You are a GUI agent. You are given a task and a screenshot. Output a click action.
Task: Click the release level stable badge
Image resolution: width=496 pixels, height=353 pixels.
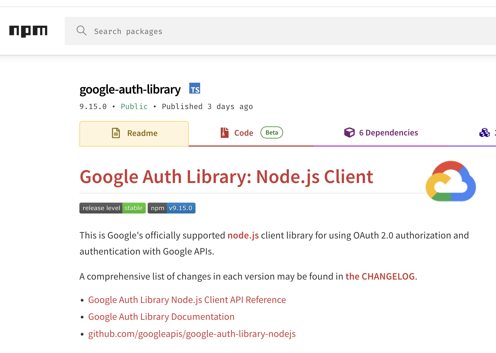pos(113,208)
